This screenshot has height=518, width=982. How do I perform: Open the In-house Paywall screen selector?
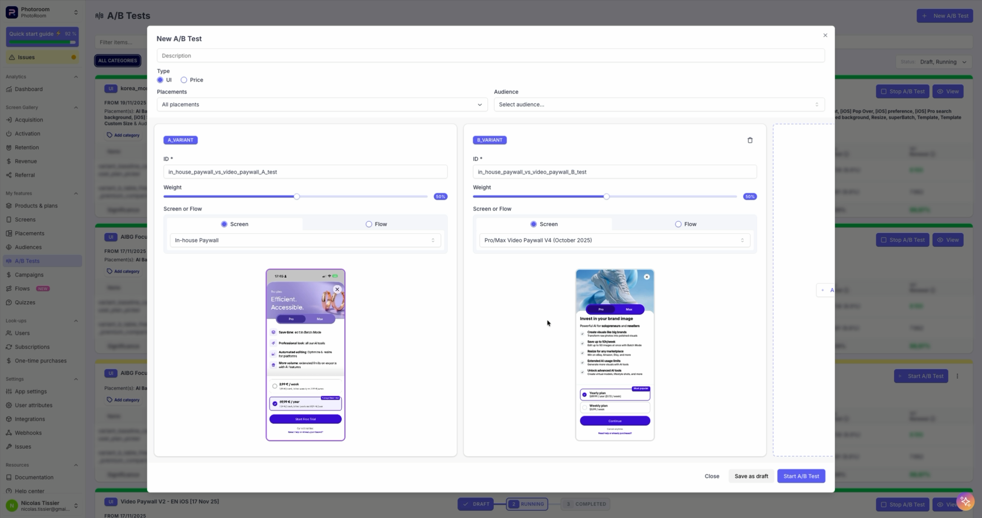[305, 240]
